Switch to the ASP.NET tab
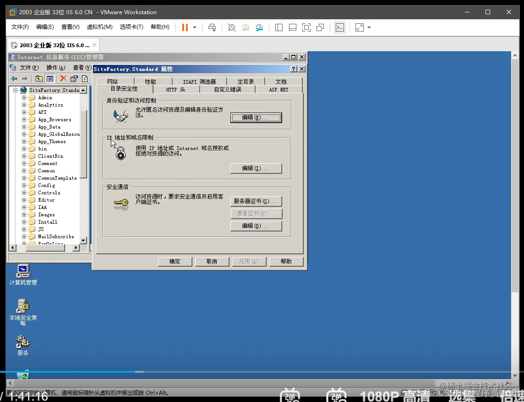The width and height of the screenshot is (524, 402). 278,89
